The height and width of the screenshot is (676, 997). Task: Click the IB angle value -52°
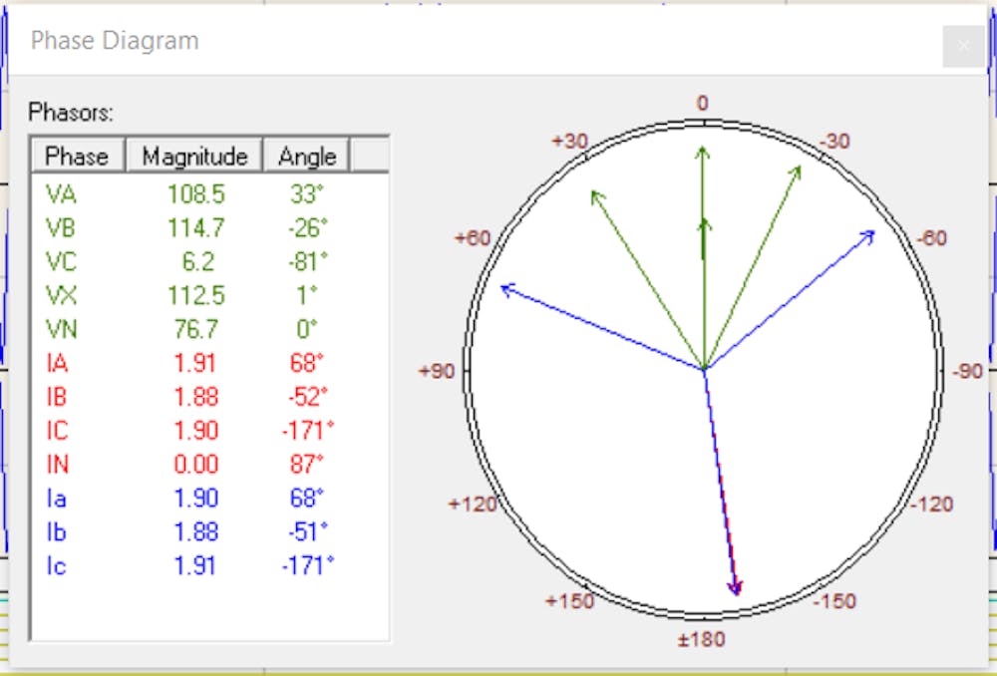tap(307, 397)
